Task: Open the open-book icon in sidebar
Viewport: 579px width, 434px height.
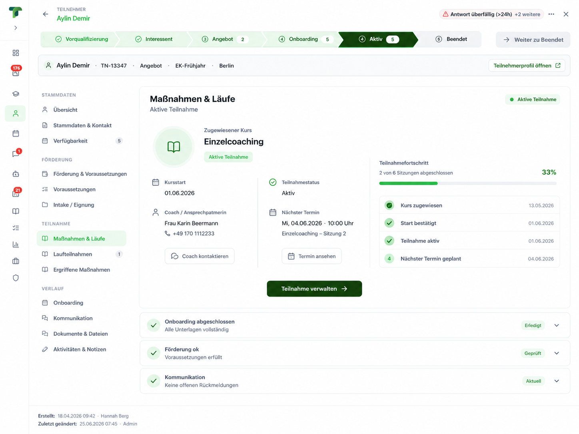Action: coord(16,211)
